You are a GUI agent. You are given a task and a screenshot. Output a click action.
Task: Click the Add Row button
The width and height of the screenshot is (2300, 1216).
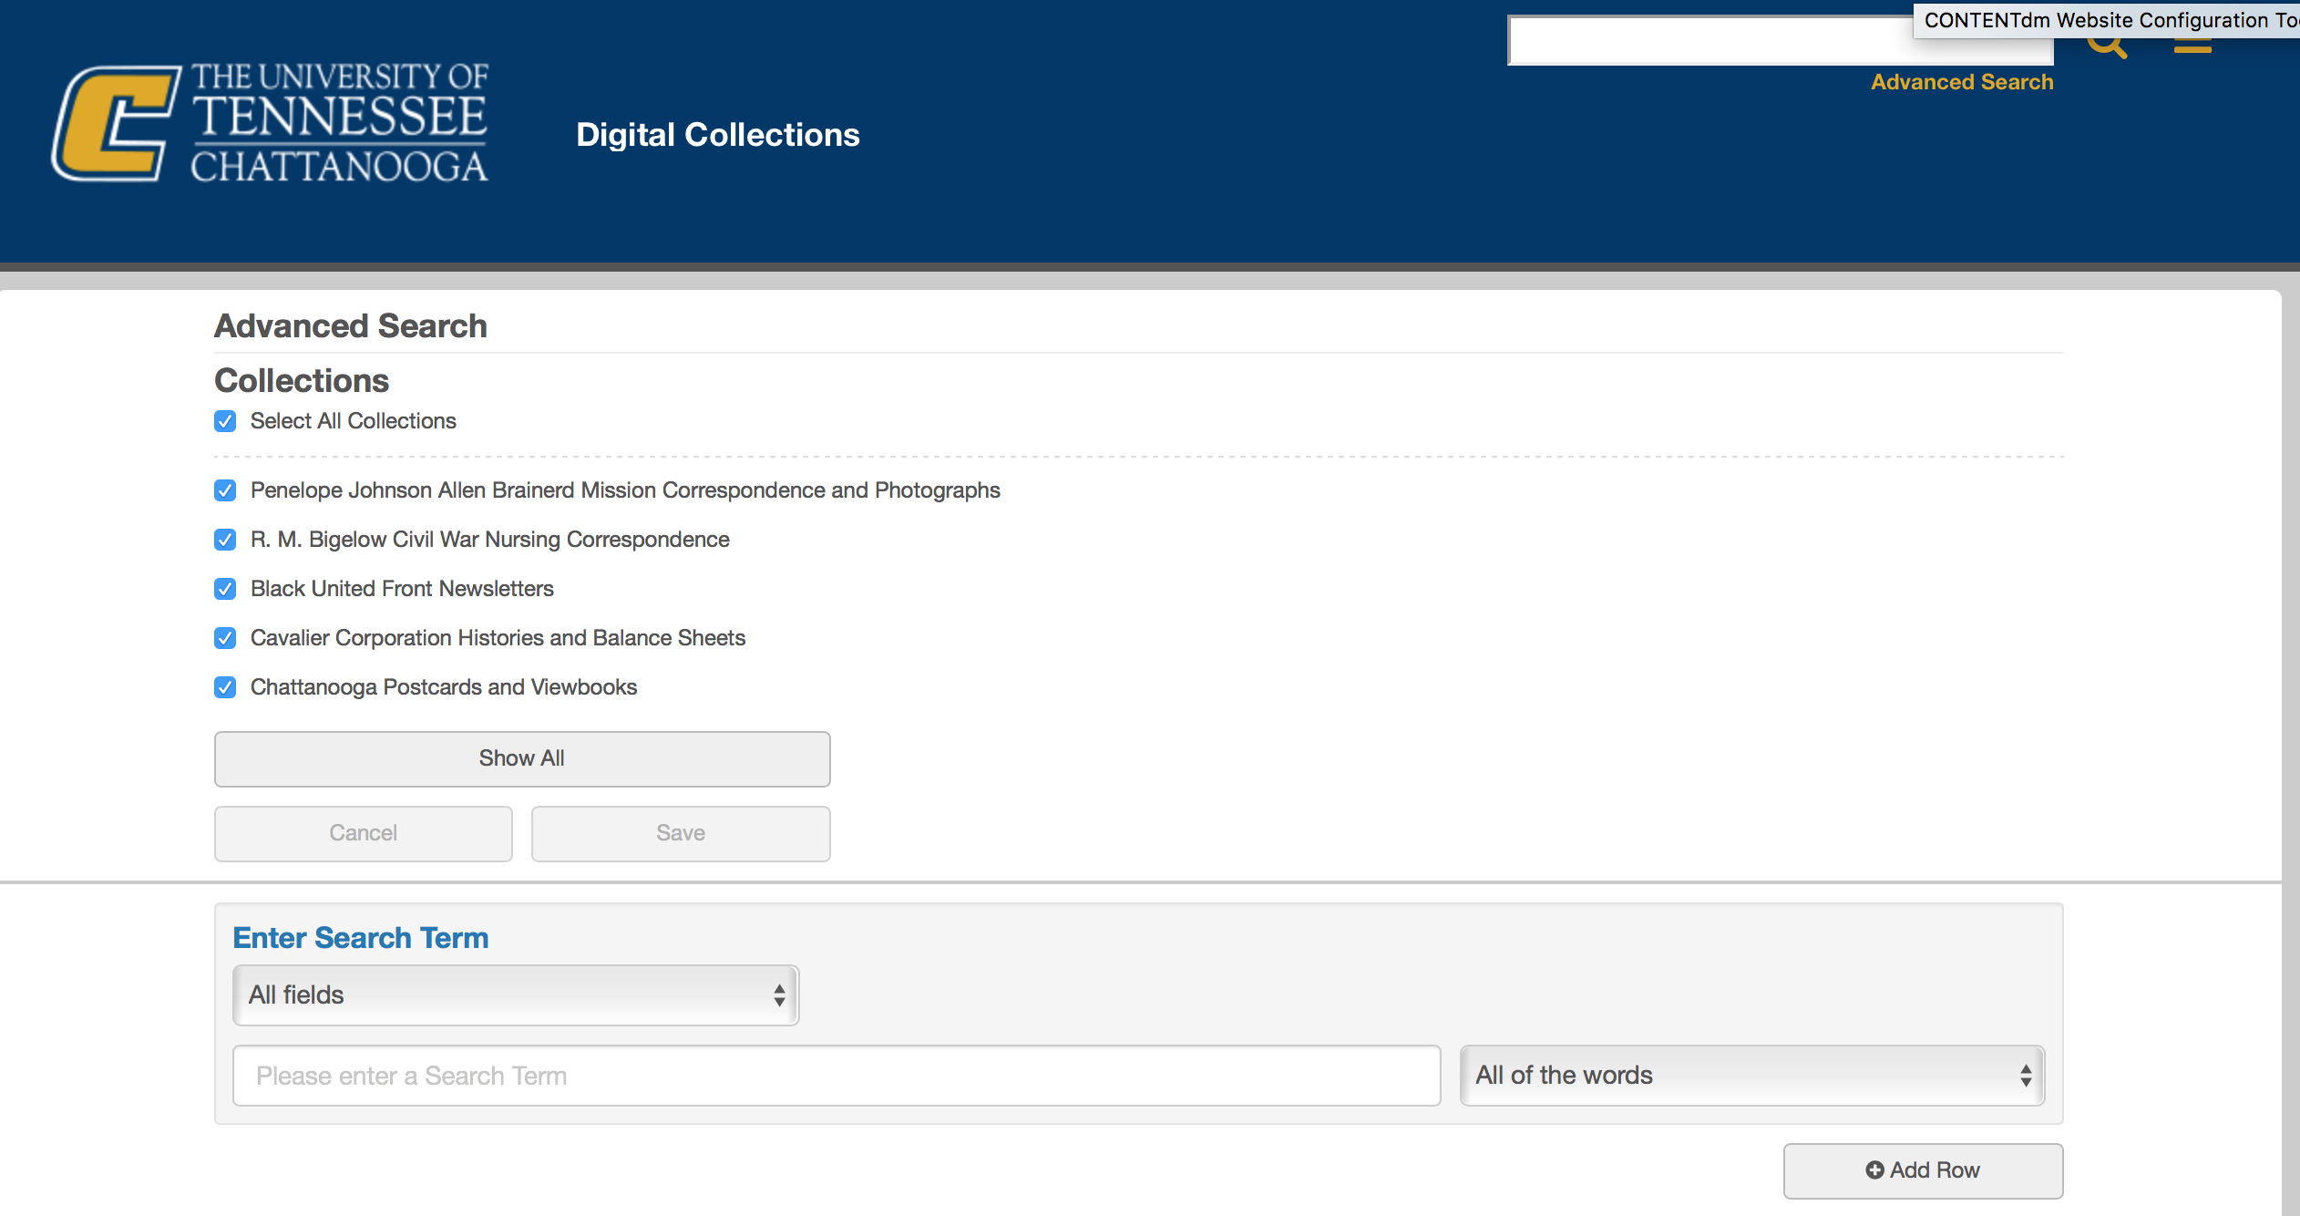coord(1923,1170)
